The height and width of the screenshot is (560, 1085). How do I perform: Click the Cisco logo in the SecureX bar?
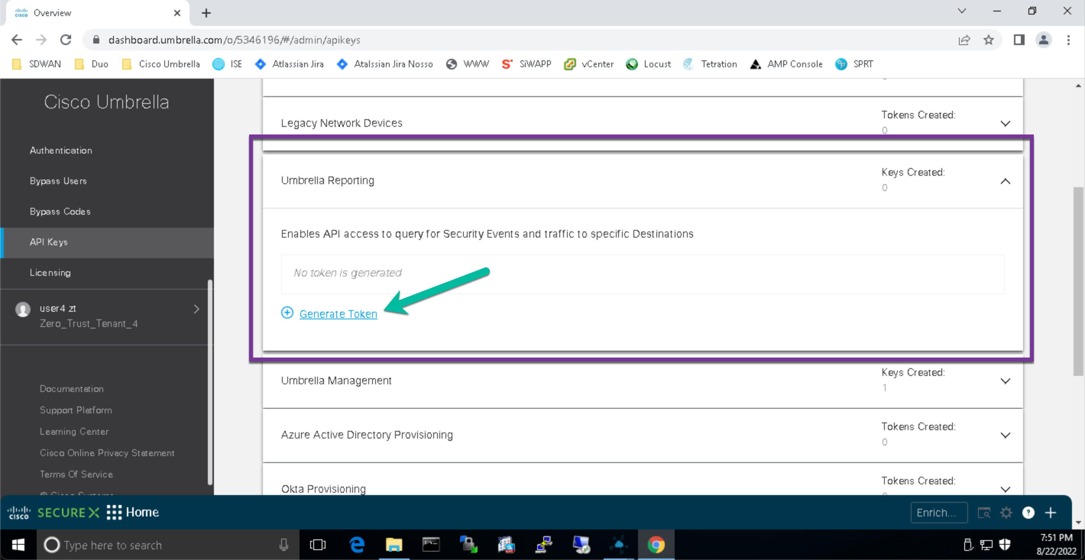point(19,512)
